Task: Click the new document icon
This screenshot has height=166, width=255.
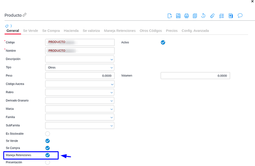Action: 170,16
